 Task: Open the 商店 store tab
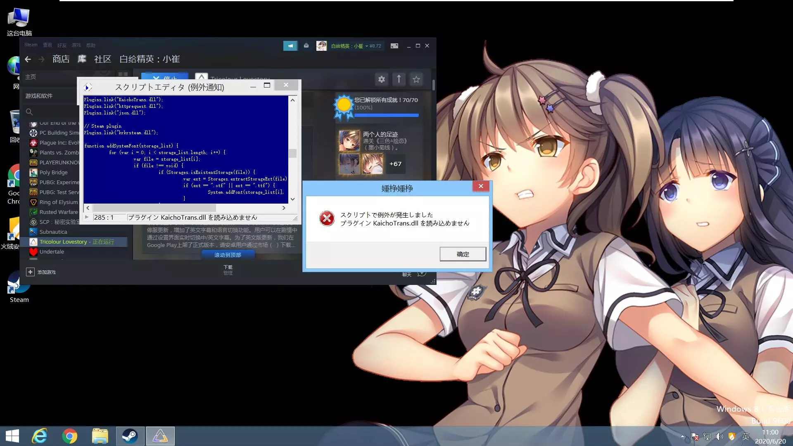click(x=61, y=59)
